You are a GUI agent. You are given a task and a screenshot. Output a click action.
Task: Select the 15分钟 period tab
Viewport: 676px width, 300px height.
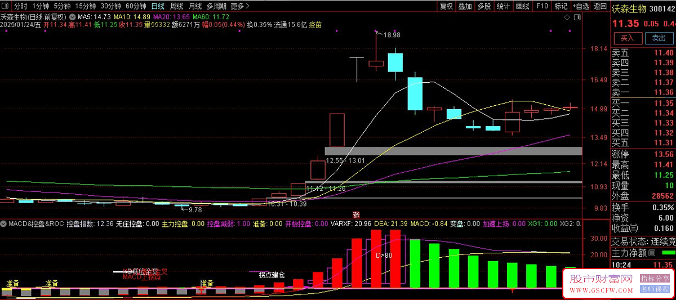[86, 6]
